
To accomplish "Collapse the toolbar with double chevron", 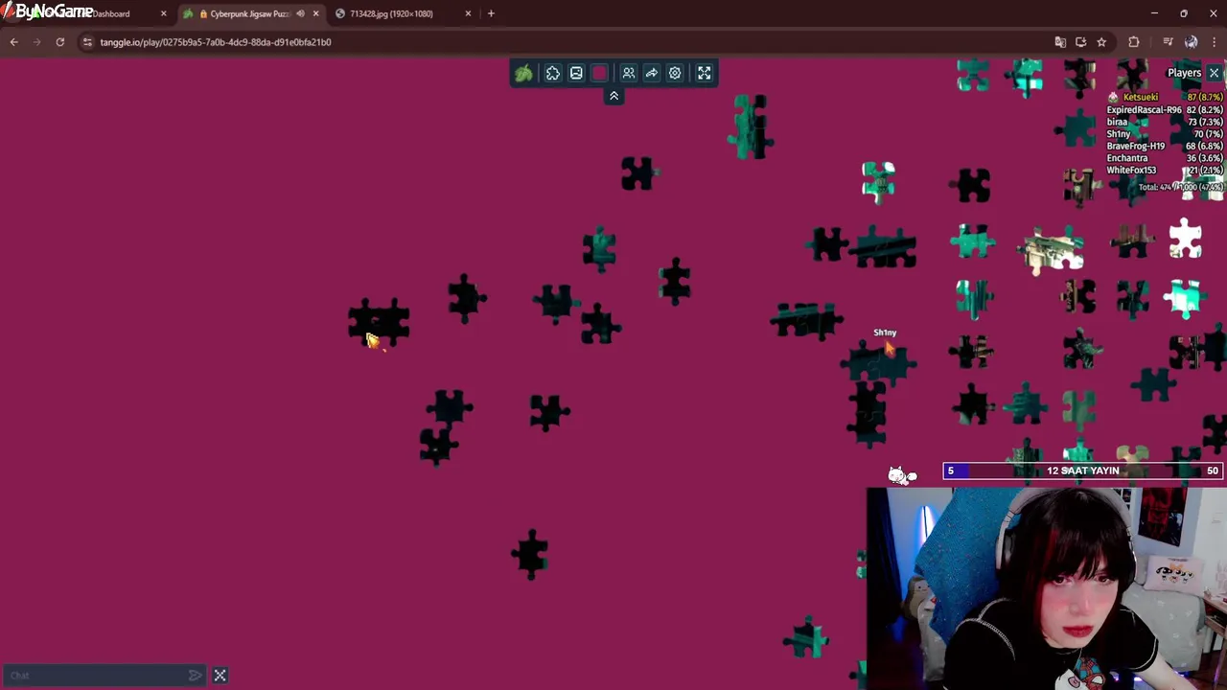I will [613, 96].
